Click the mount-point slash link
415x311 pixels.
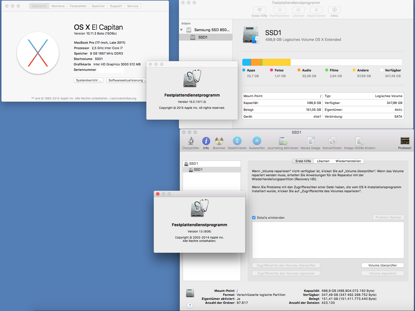pos(237,291)
